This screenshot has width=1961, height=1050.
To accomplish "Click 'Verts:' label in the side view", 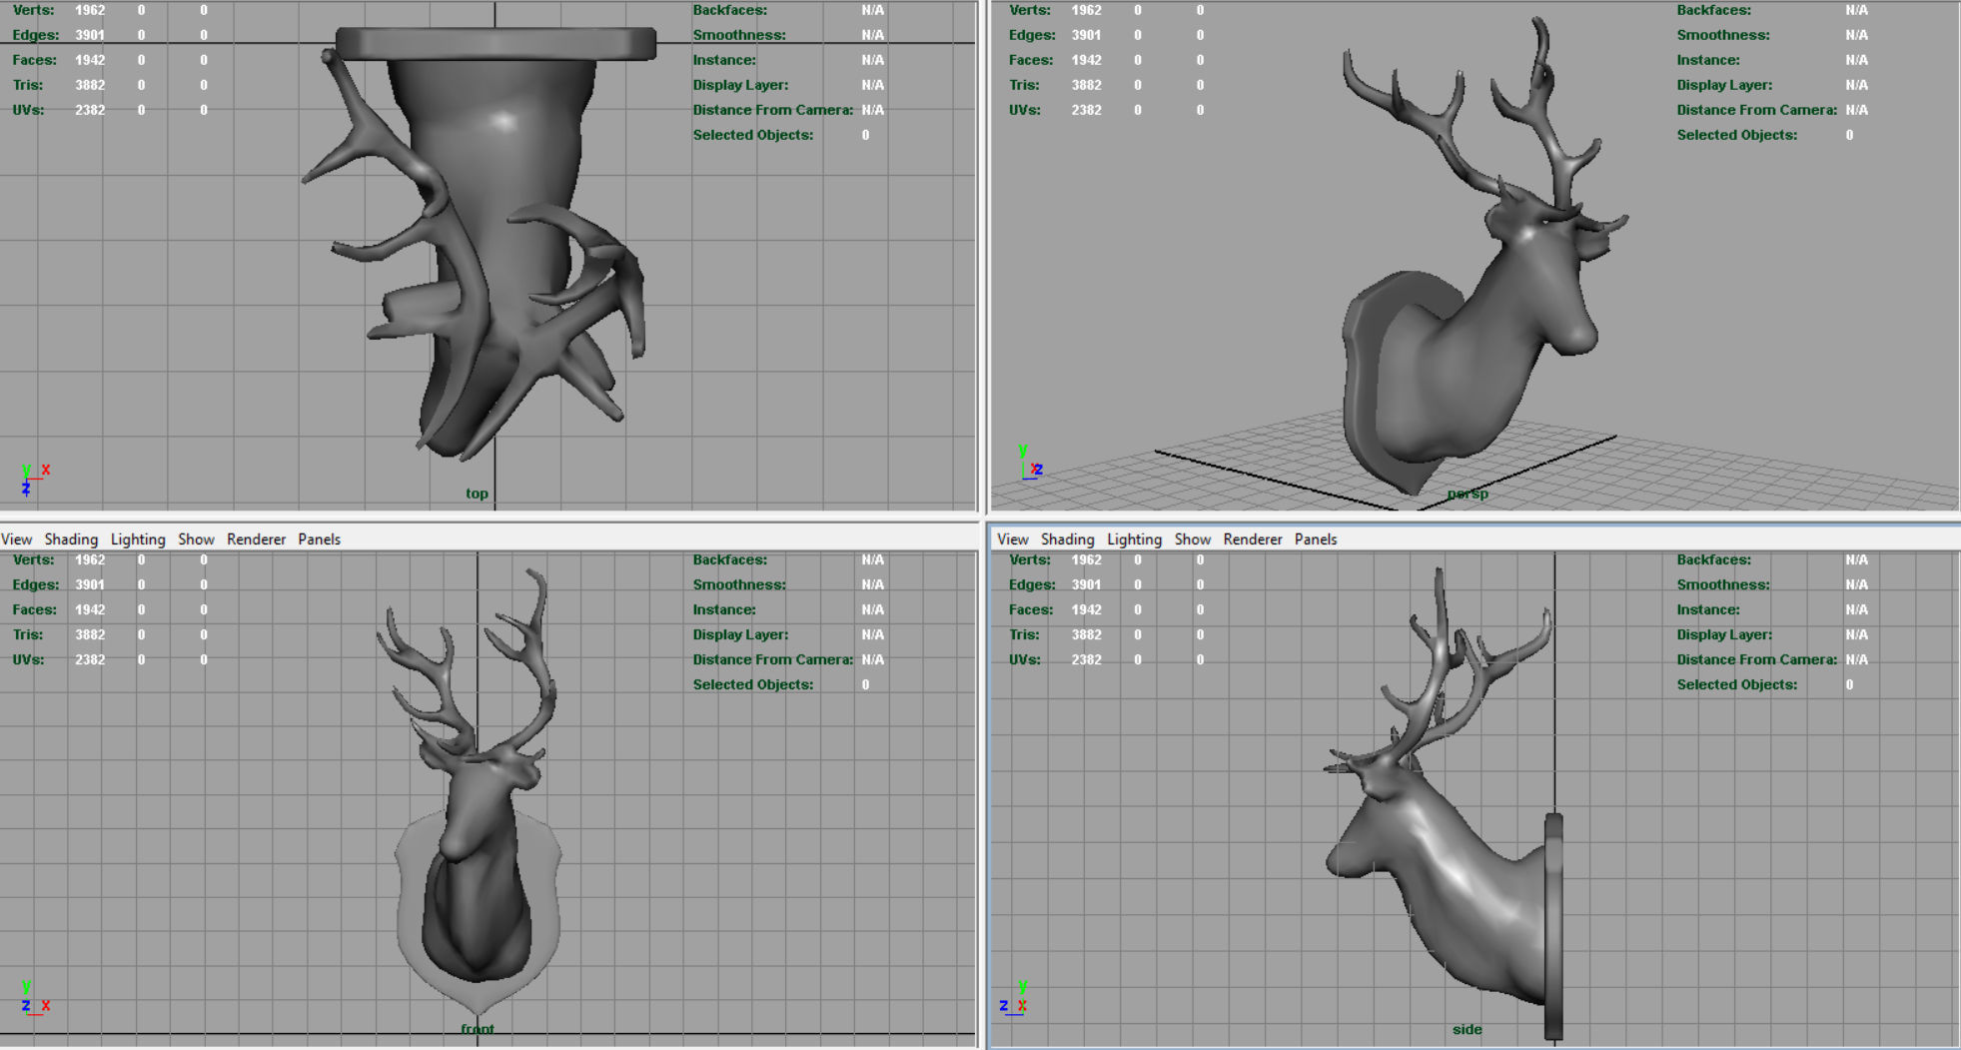I will coord(1030,559).
